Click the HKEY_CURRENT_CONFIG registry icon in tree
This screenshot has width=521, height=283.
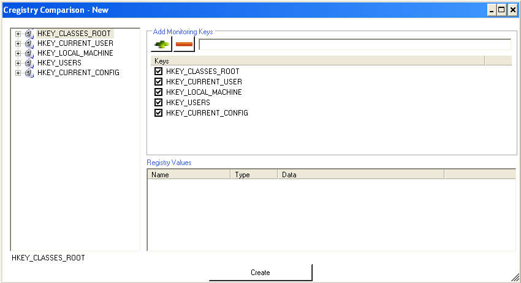[29, 73]
